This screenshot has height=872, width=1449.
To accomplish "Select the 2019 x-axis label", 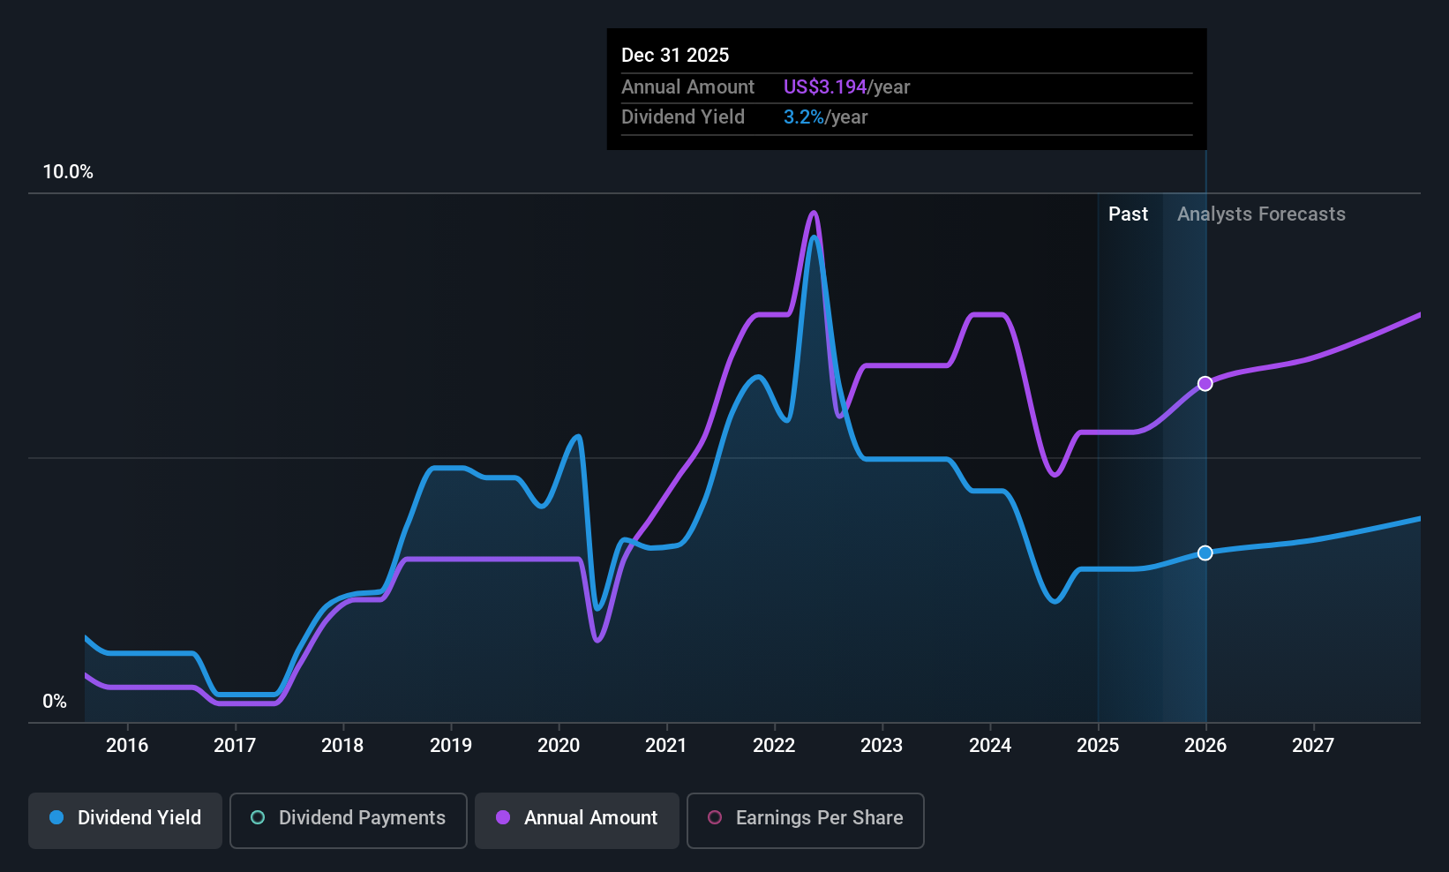I will 451,745.
